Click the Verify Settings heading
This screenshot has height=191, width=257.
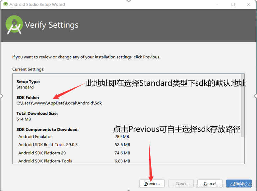click(52, 25)
